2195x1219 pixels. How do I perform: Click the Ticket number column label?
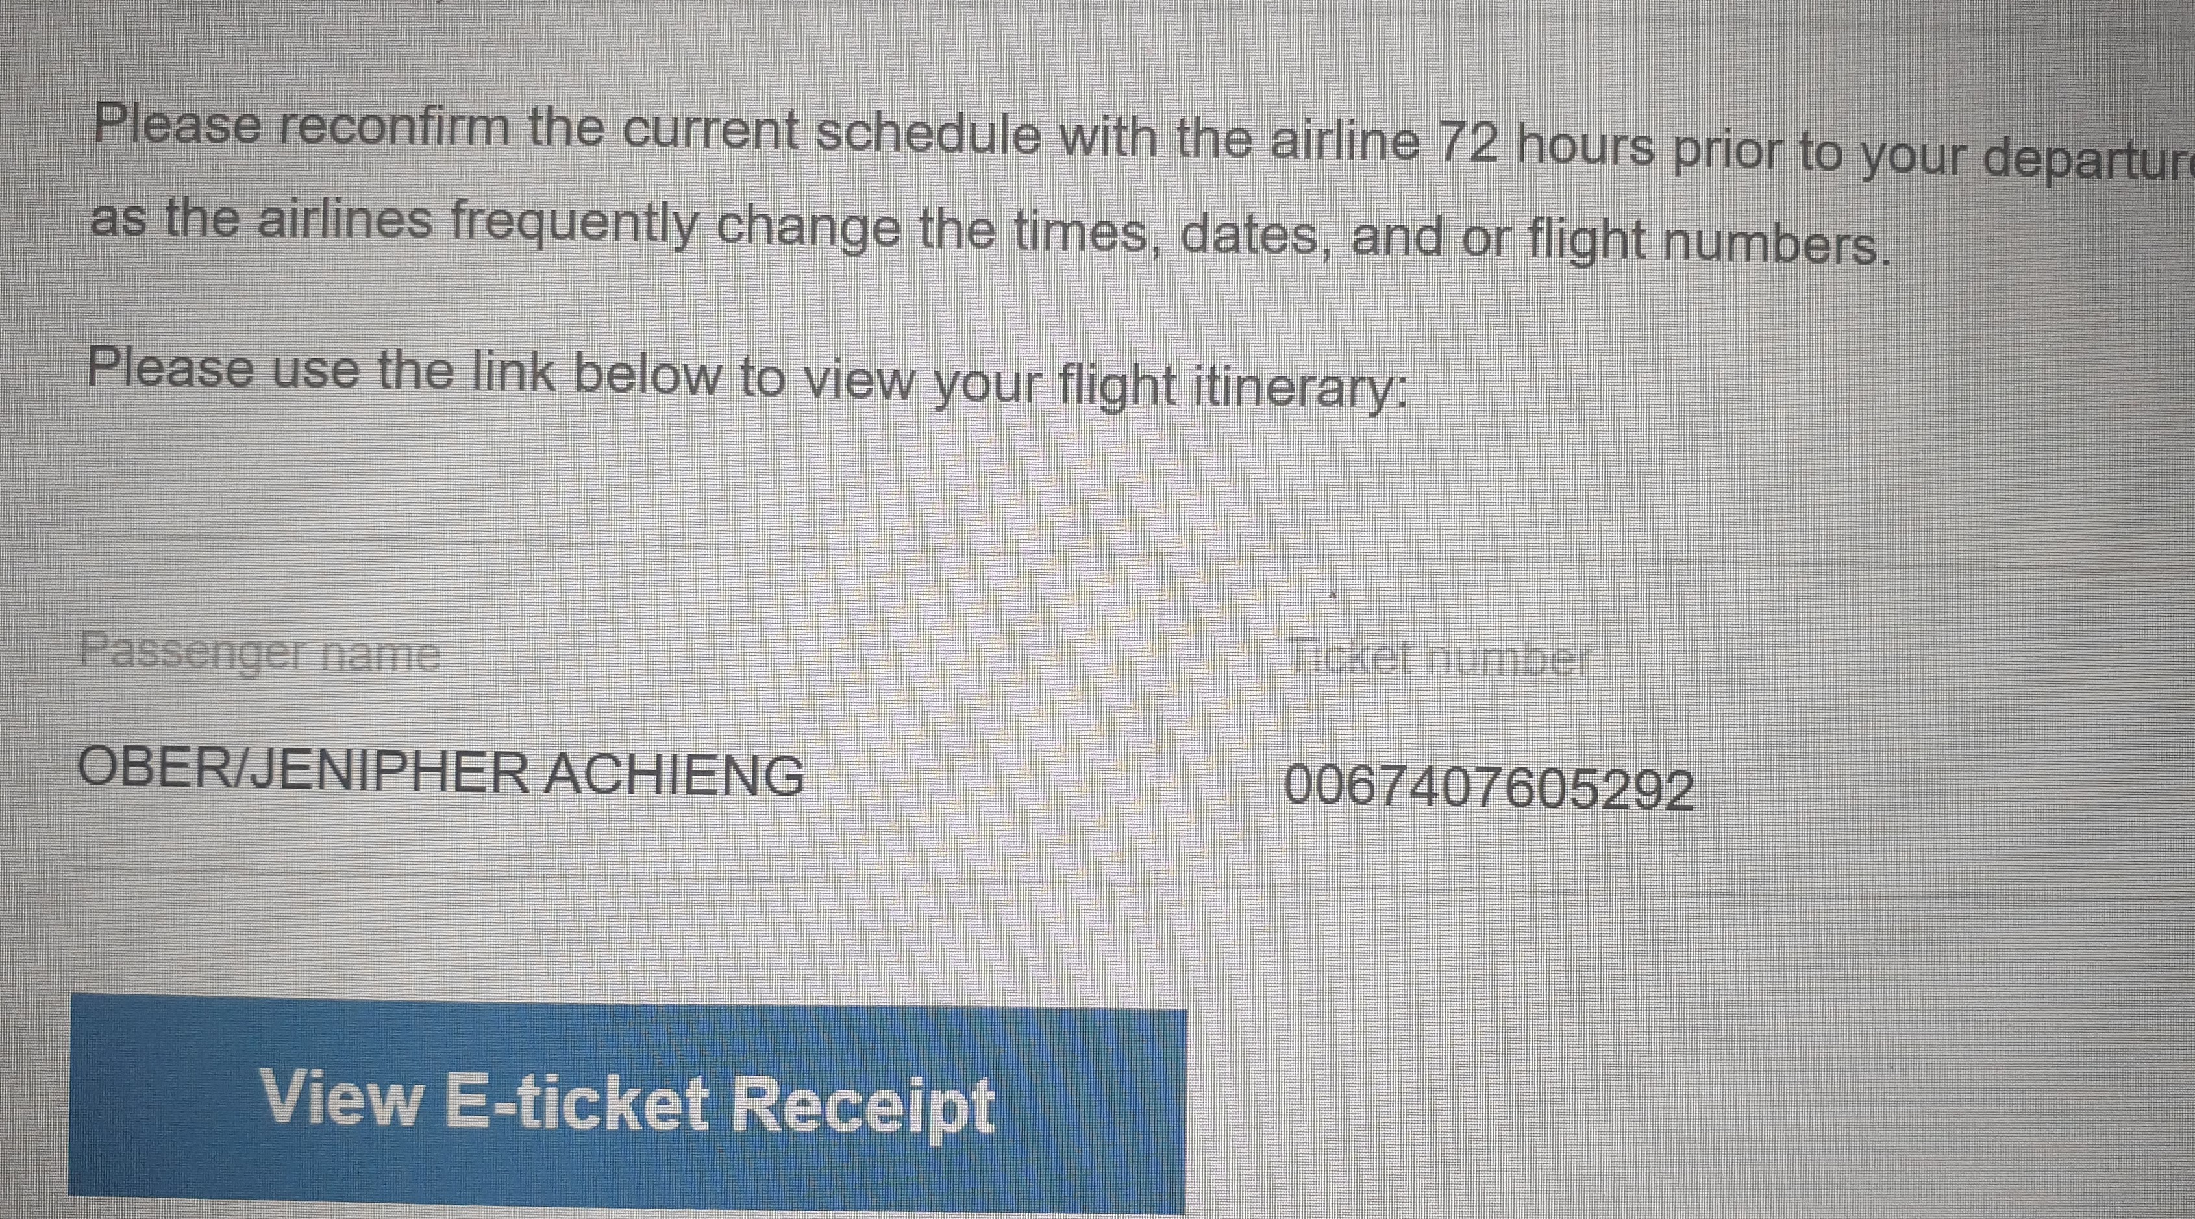click(x=1439, y=658)
